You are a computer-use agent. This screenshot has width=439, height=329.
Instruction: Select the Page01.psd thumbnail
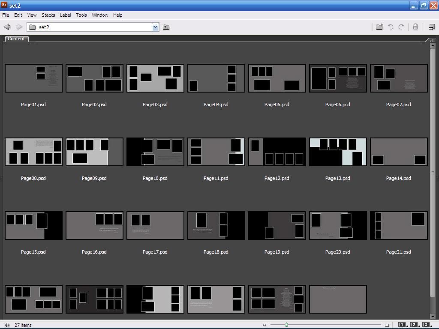(33, 78)
